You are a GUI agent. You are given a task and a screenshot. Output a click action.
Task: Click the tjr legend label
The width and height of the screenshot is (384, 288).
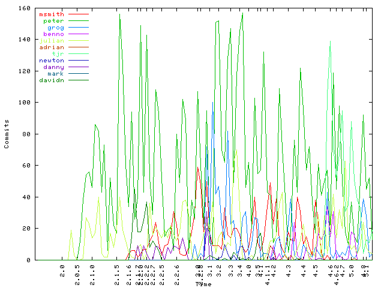58,53
